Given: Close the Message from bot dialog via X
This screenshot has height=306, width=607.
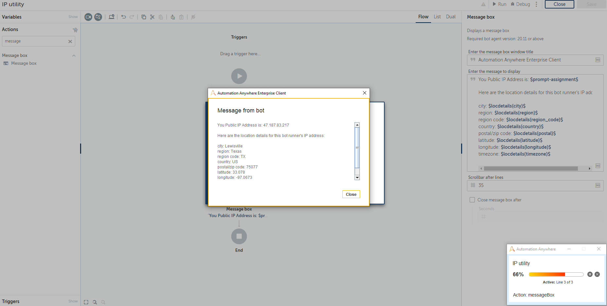Looking at the screenshot, I should (x=365, y=93).
